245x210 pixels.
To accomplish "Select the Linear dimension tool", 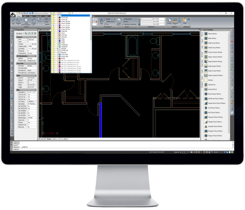I will click(107, 19).
